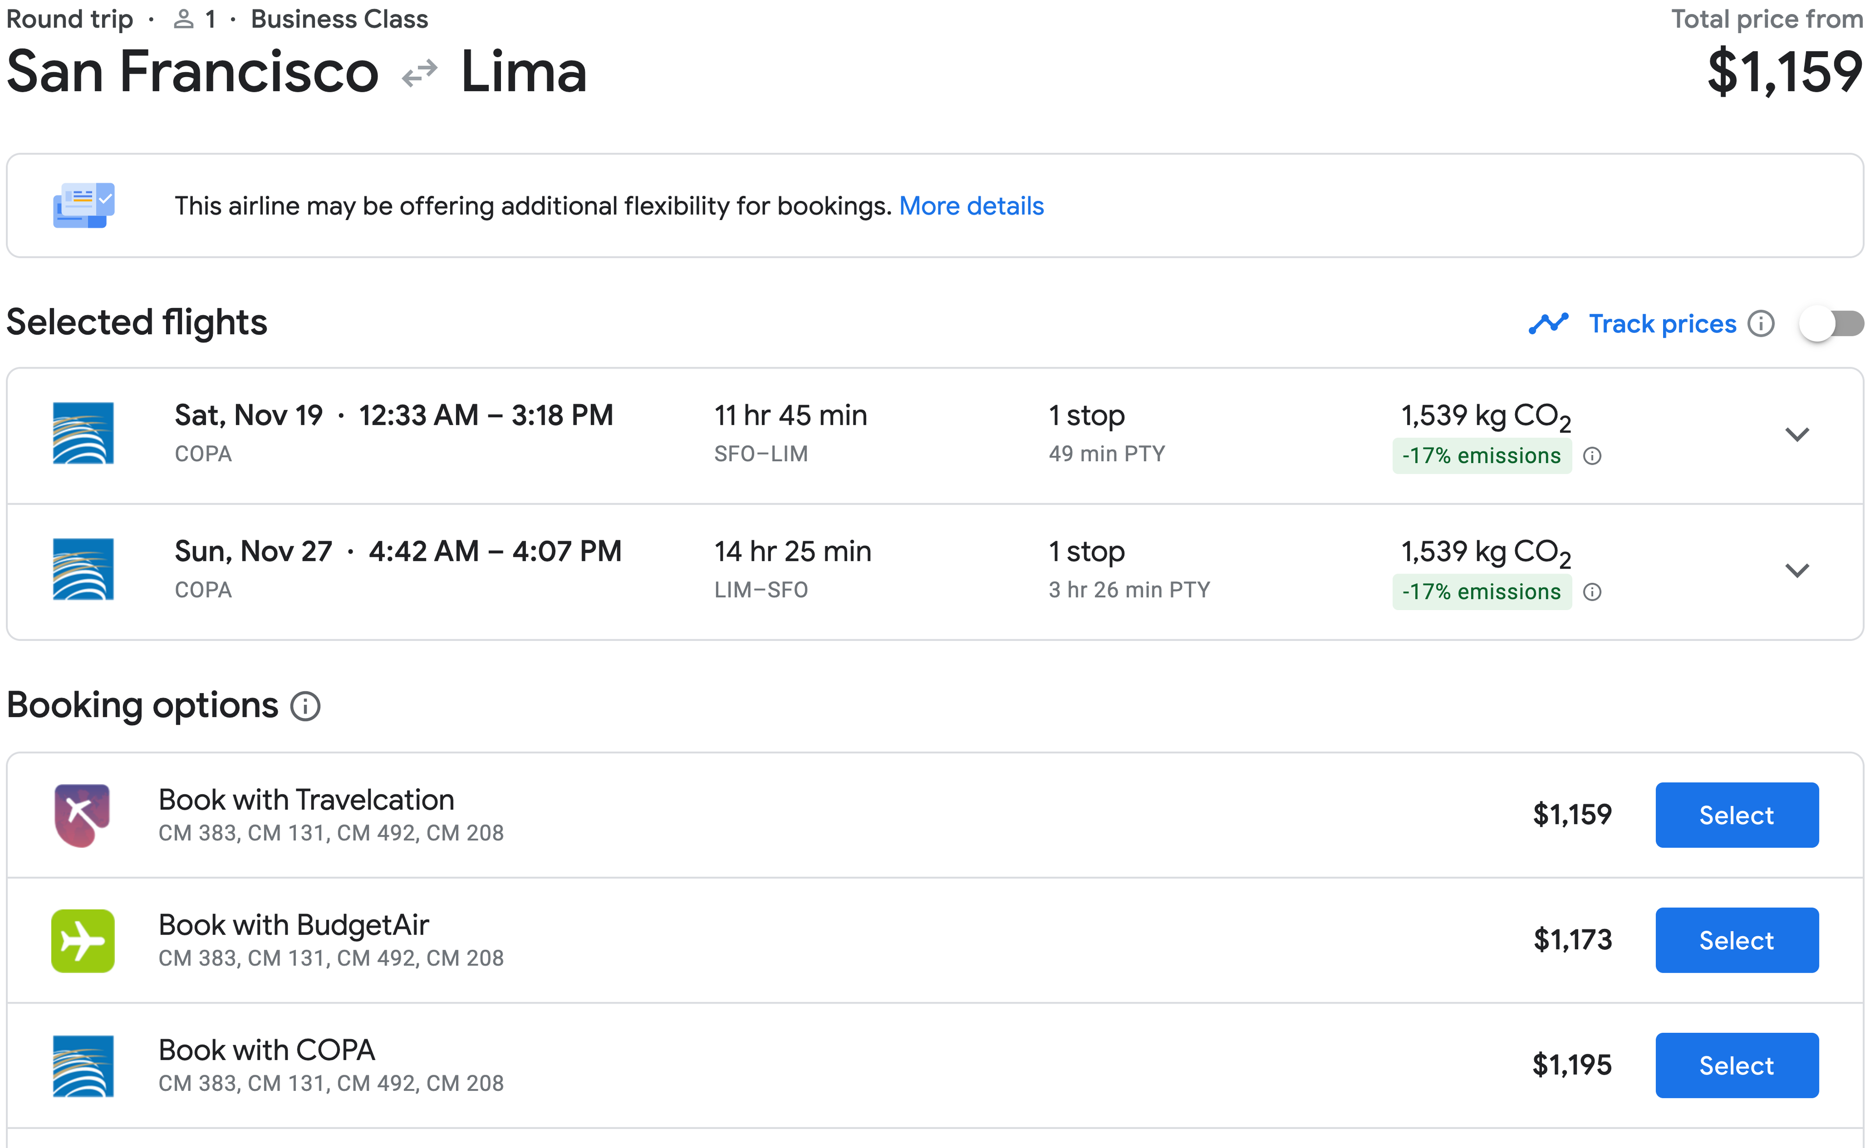Click the total price $1,159 at top
Screen dimensions: 1875x1148
click(x=1785, y=72)
